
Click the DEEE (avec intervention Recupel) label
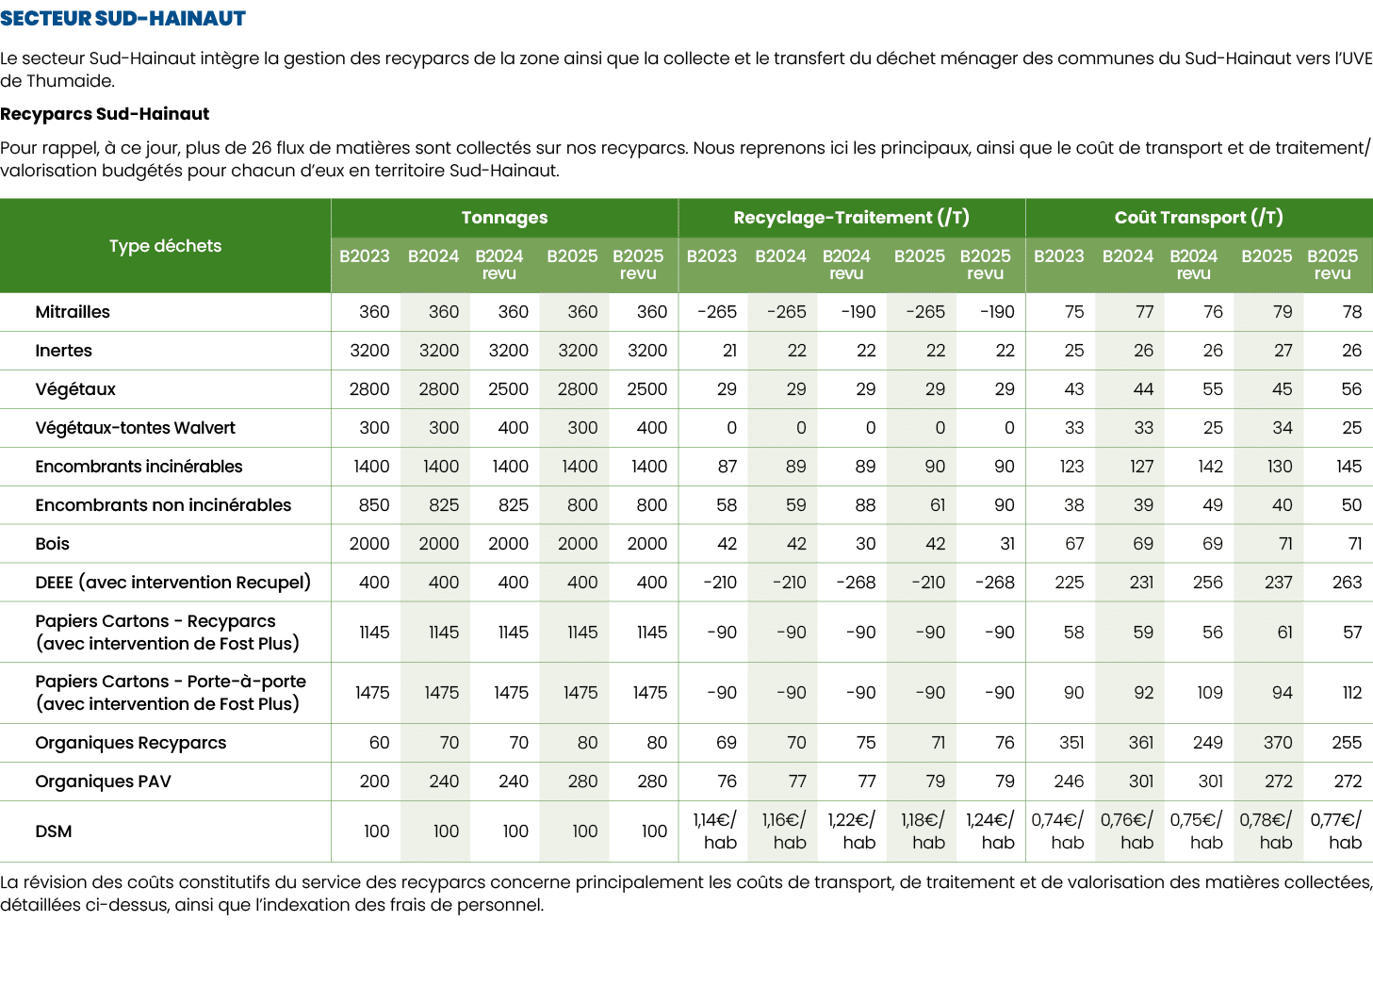tap(172, 583)
